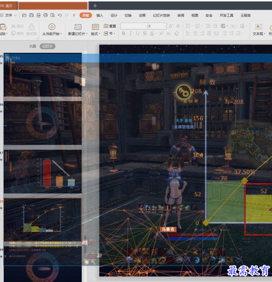Click the bullet list icon

(x=188, y=26)
